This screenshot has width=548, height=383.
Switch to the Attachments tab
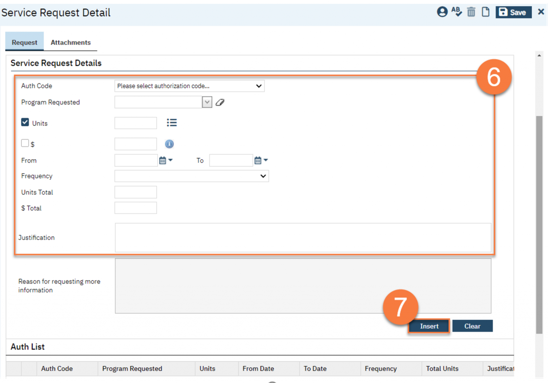pos(71,42)
